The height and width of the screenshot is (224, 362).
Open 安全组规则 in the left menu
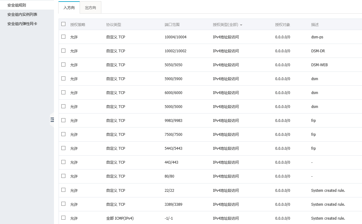point(17,5)
